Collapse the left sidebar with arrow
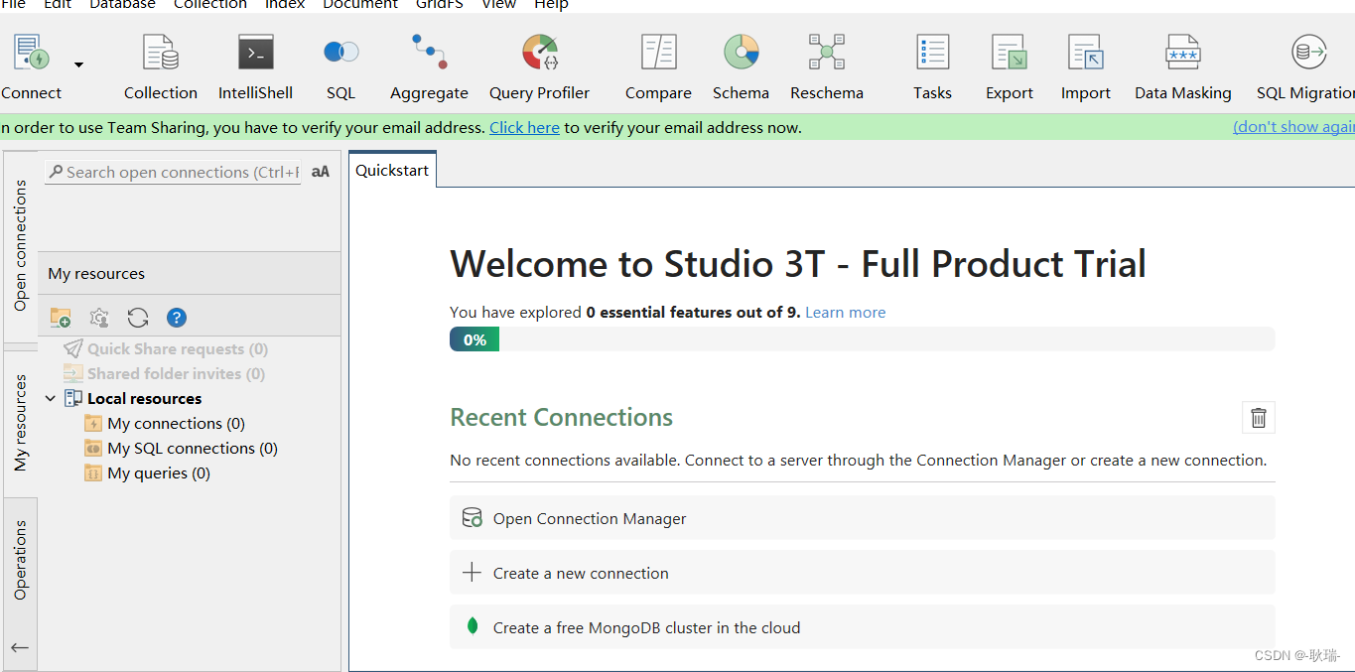 (20, 647)
